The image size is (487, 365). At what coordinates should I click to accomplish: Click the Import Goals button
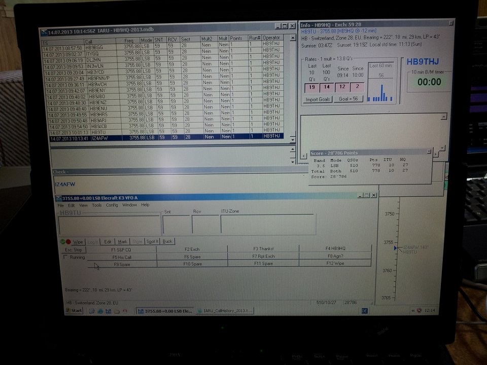coord(318,99)
